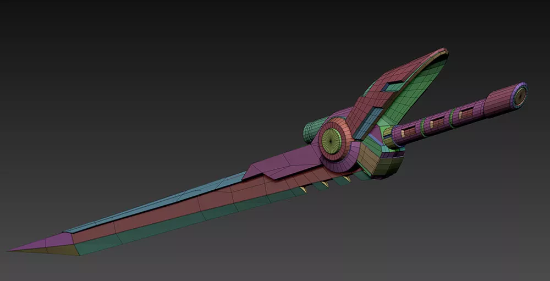Click the round pommel cap at the handle end

pos(519,94)
